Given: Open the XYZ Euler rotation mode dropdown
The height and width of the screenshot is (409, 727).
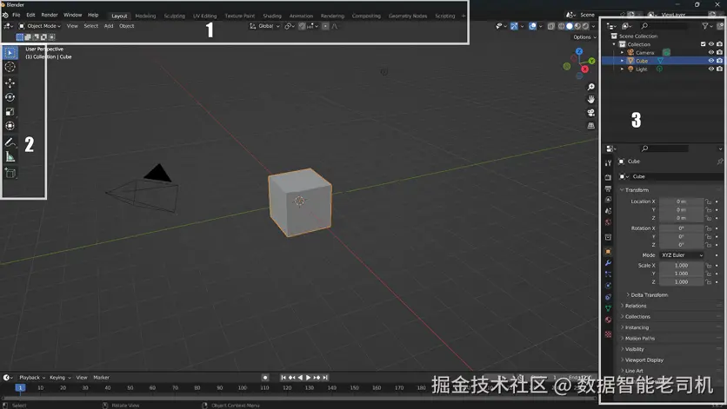Looking at the screenshot, I should (682, 255).
